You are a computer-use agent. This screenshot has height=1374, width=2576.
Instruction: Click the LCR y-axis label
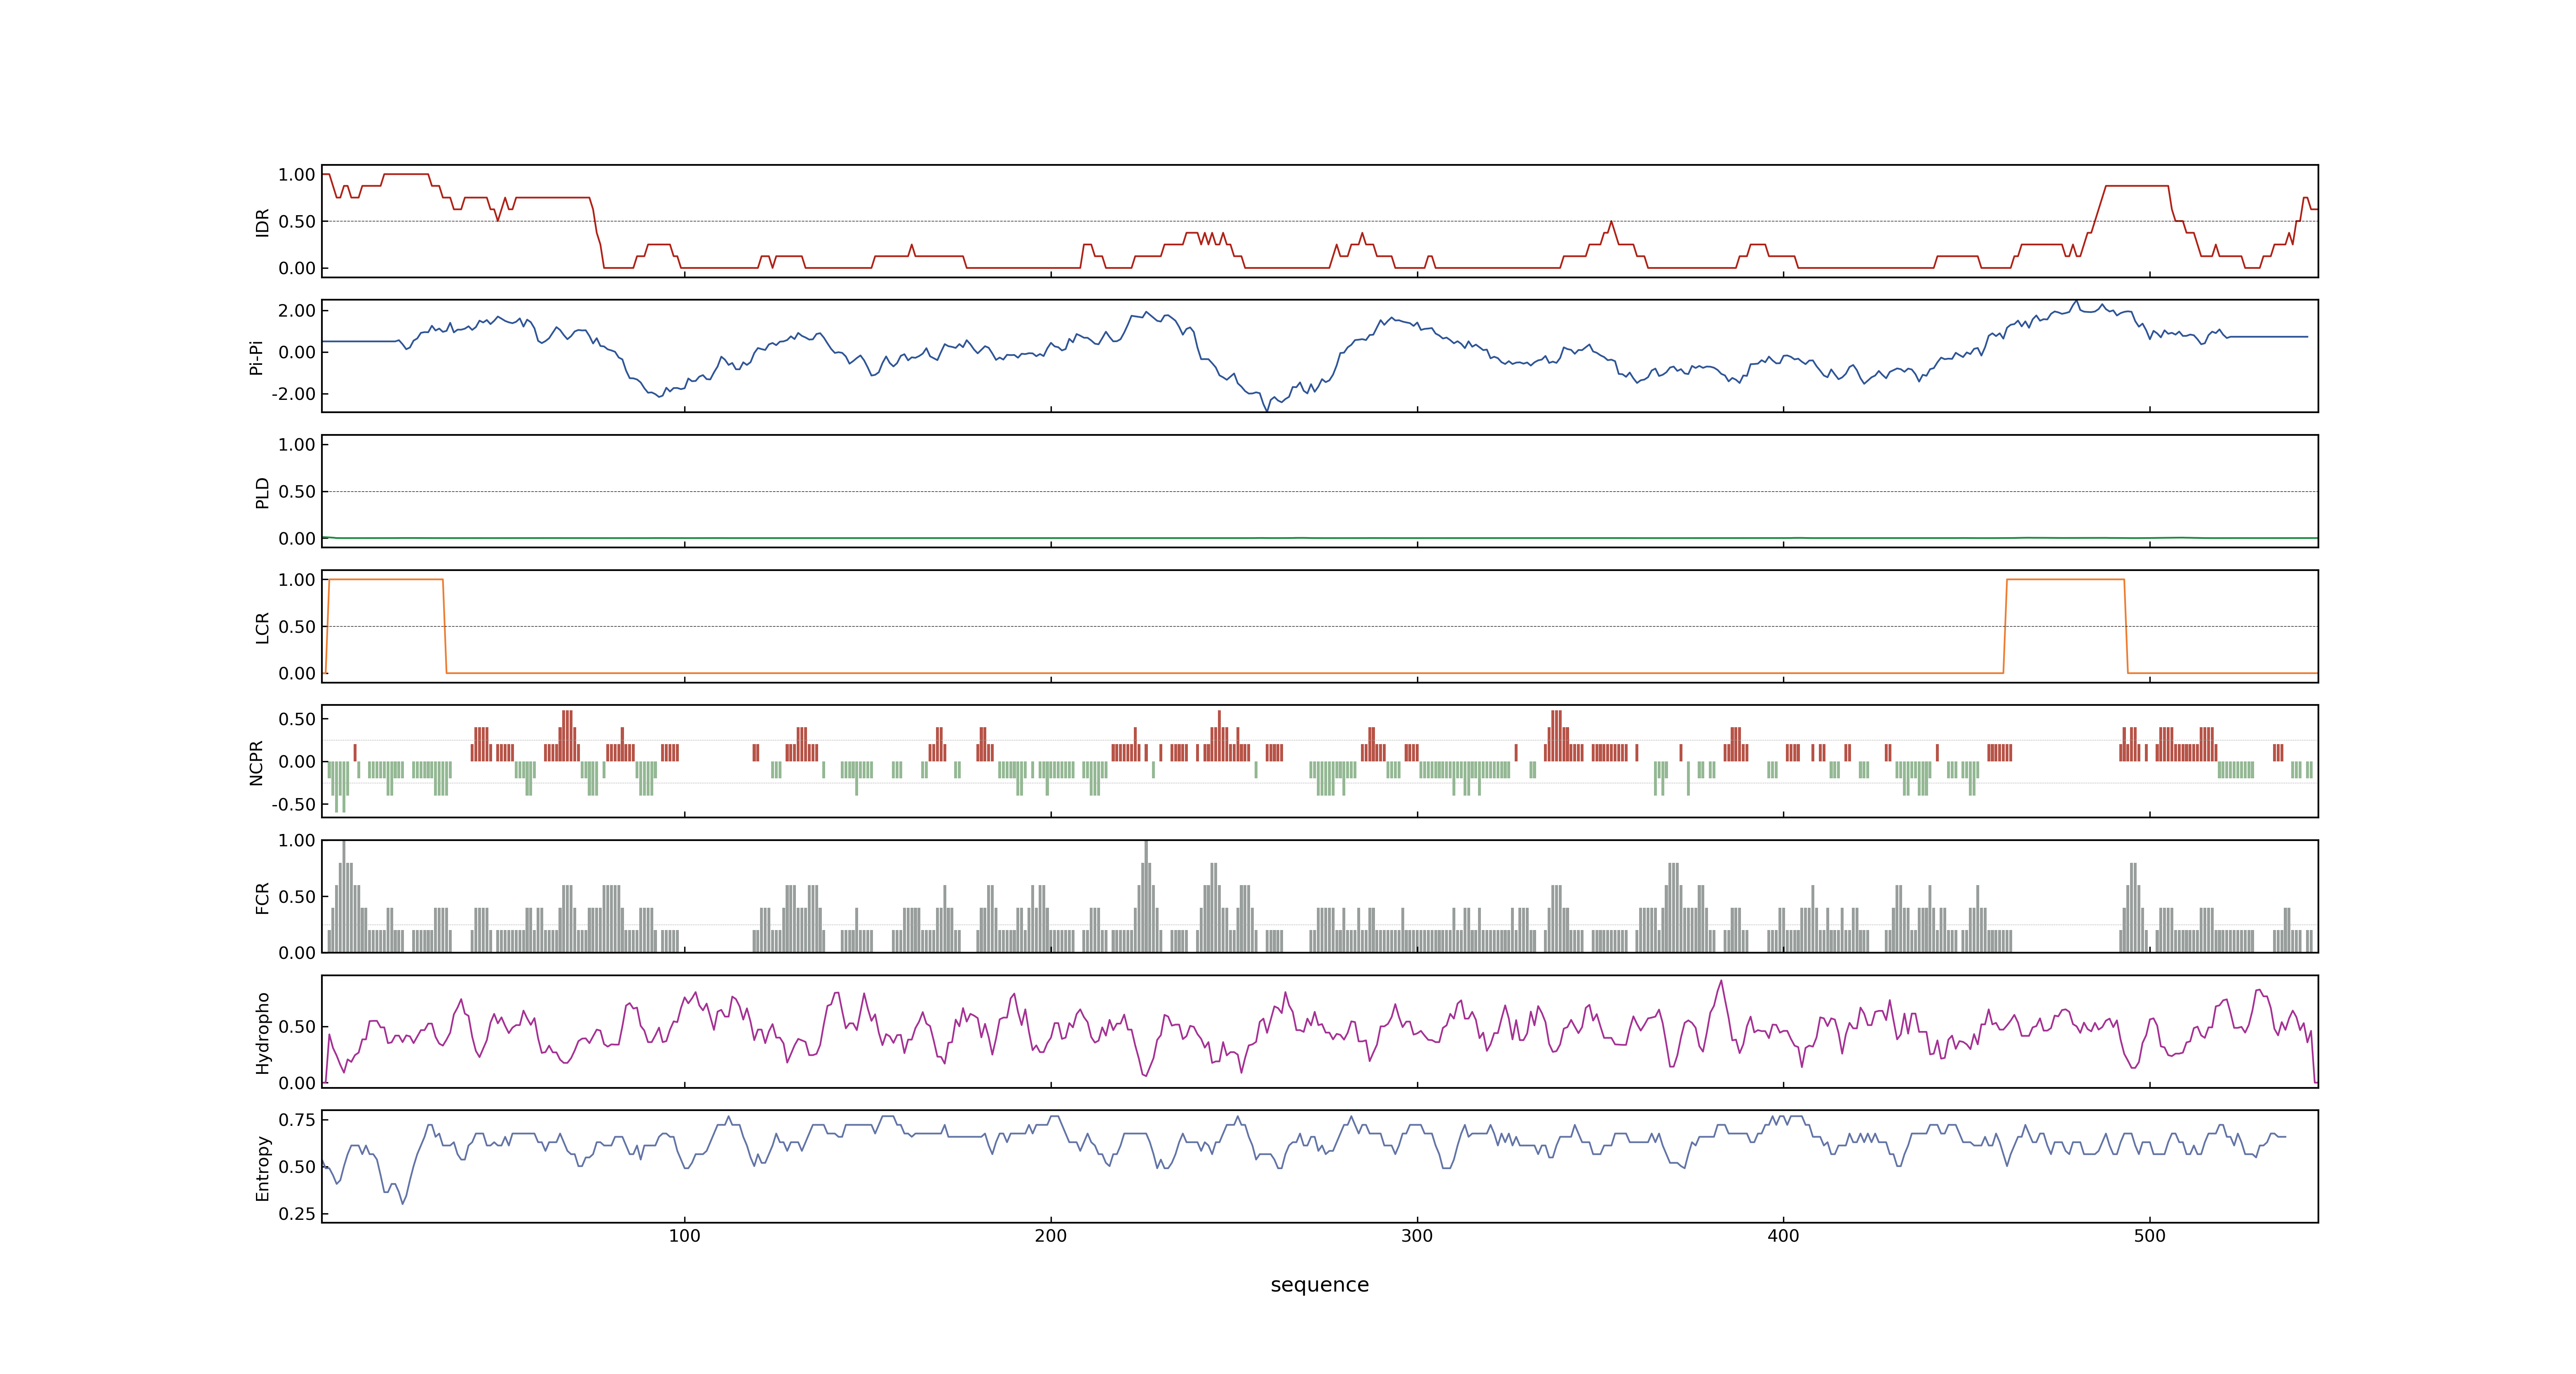click(262, 627)
